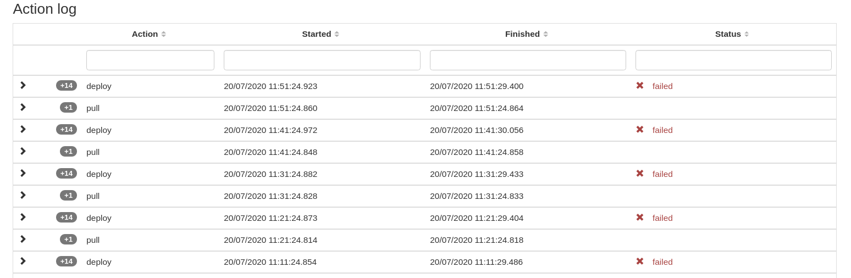Click the +1 badge on 11:41:24.848 pull
The width and height of the screenshot is (851, 278).
tap(68, 152)
